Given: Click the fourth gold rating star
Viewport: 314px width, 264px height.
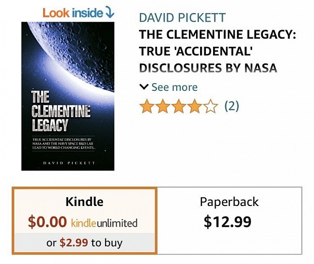Looking at the screenshot, I should (x=195, y=106).
